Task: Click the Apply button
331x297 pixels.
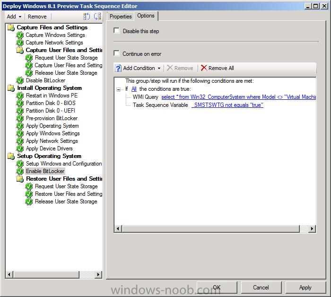Action: point(305,287)
